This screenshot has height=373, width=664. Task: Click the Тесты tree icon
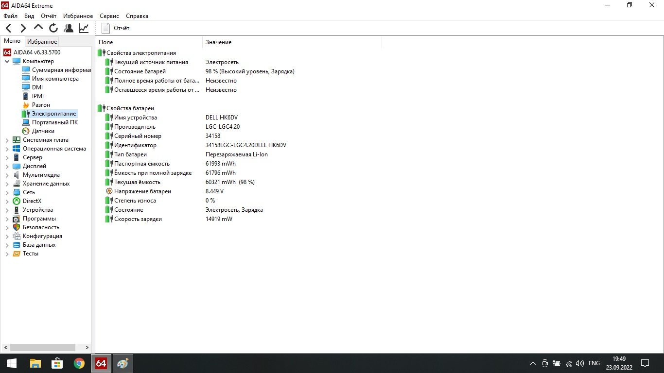[x=17, y=254]
